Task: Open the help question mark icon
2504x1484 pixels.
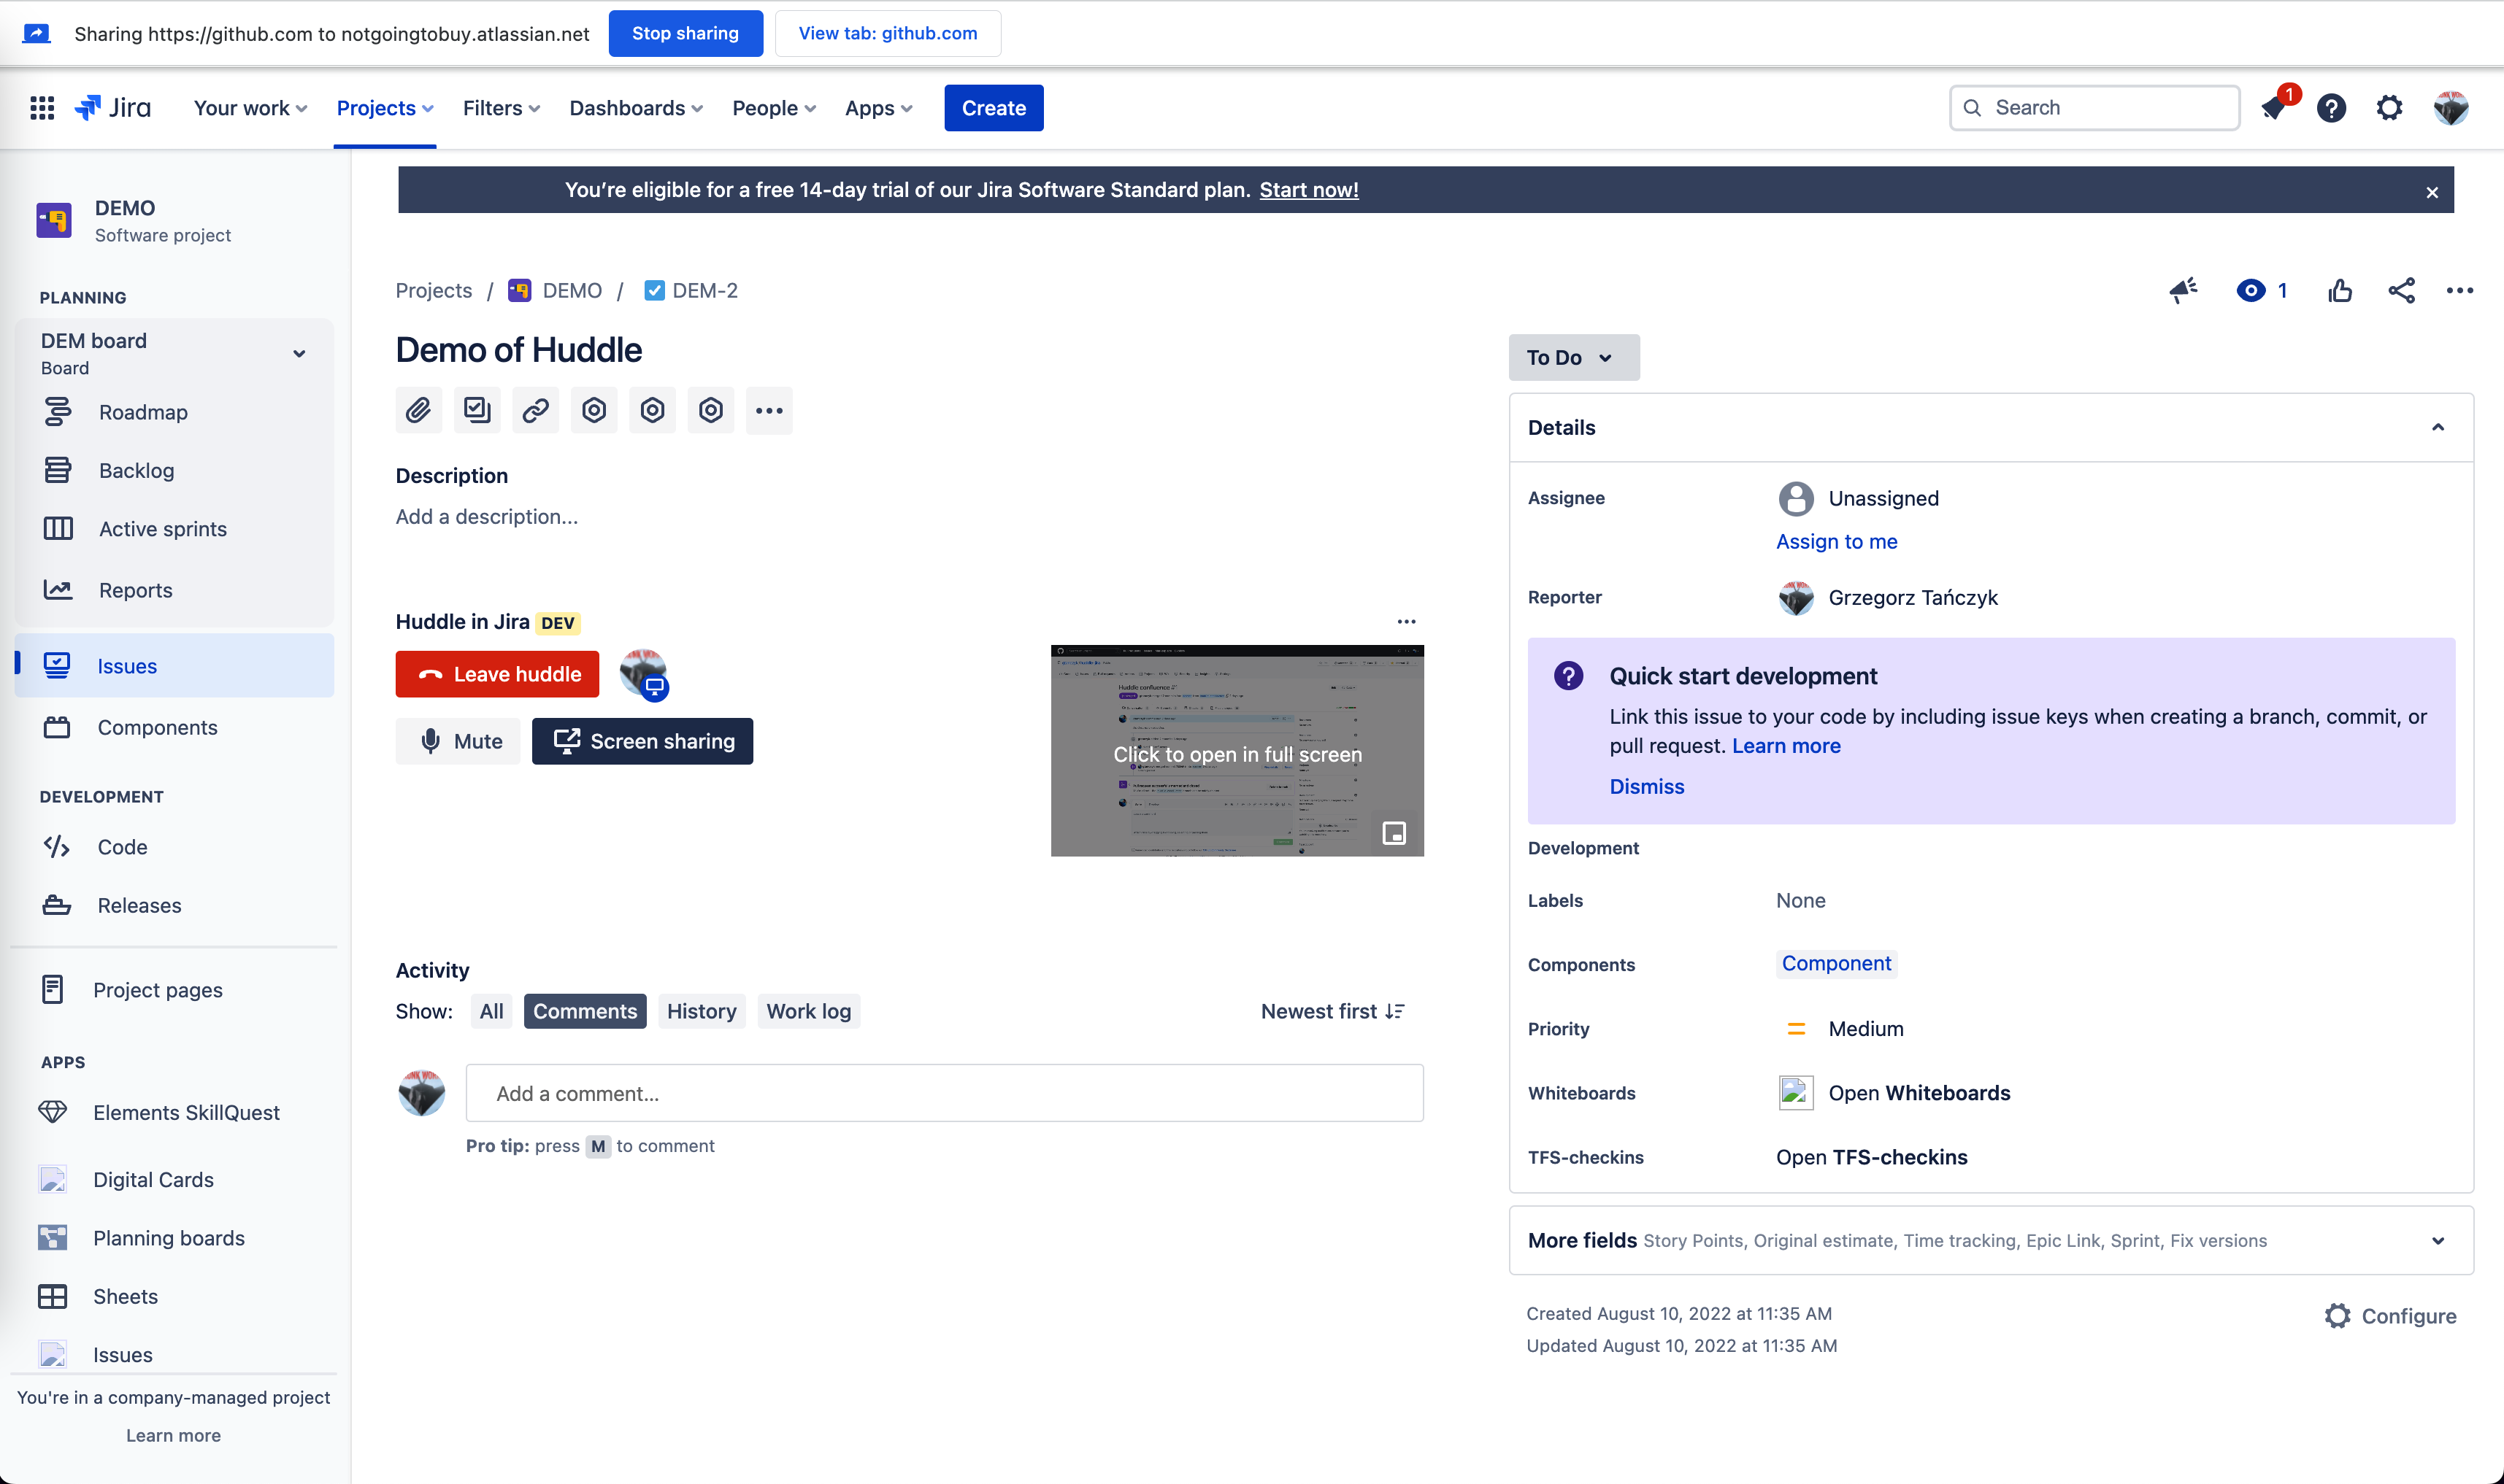Action: 2331,108
